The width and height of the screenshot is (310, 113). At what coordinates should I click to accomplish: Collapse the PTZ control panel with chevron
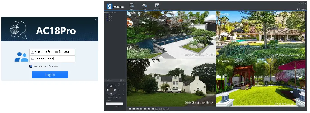click(x=124, y=81)
